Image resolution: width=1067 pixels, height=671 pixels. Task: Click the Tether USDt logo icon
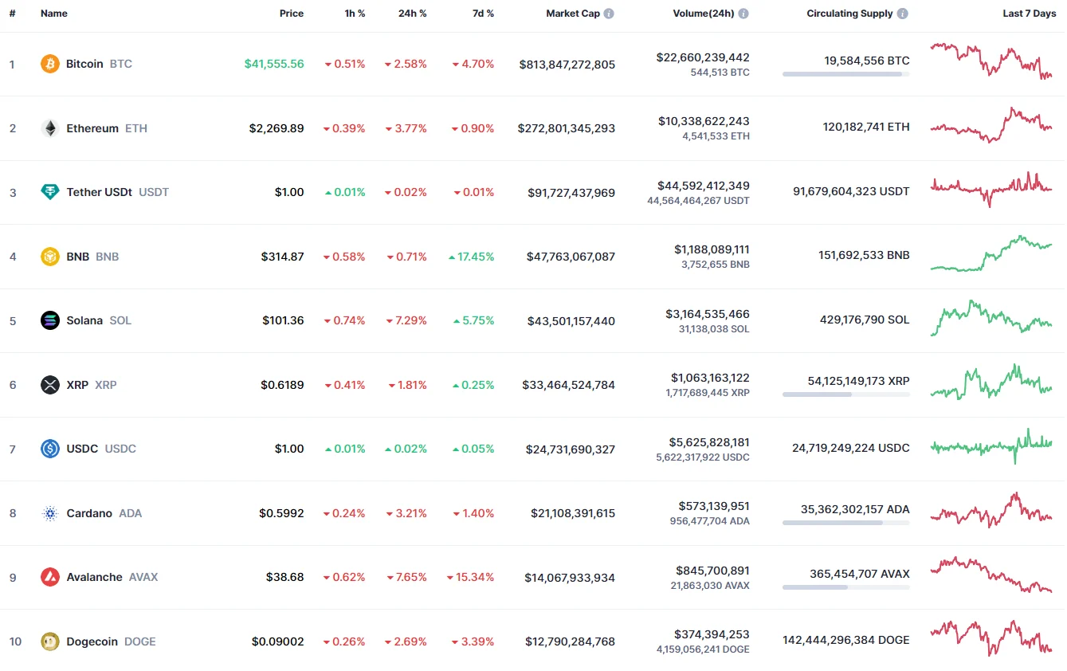click(x=50, y=192)
